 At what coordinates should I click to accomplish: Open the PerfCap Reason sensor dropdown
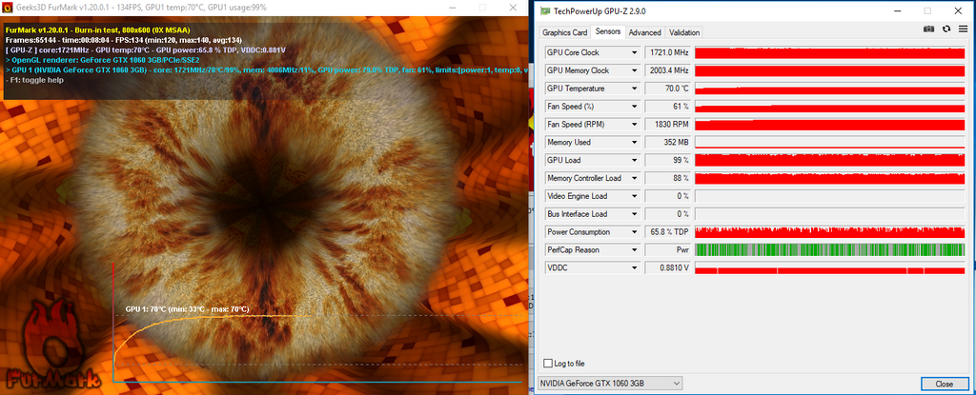[634, 250]
